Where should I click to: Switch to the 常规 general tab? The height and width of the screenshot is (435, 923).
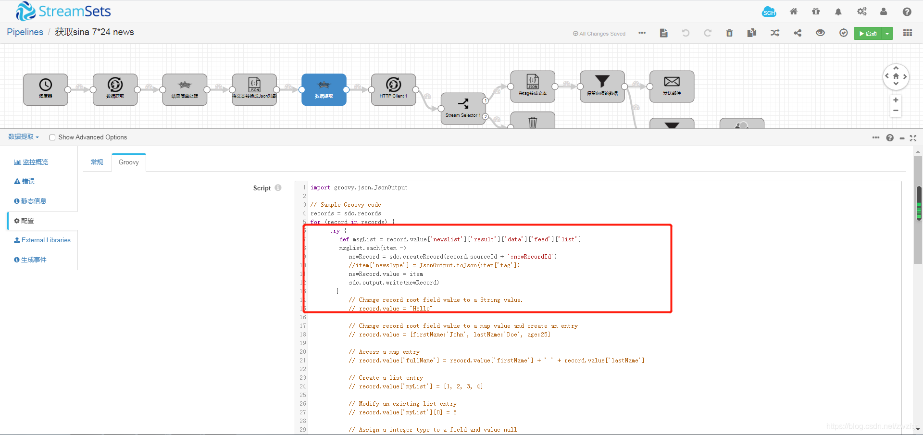click(97, 162)
